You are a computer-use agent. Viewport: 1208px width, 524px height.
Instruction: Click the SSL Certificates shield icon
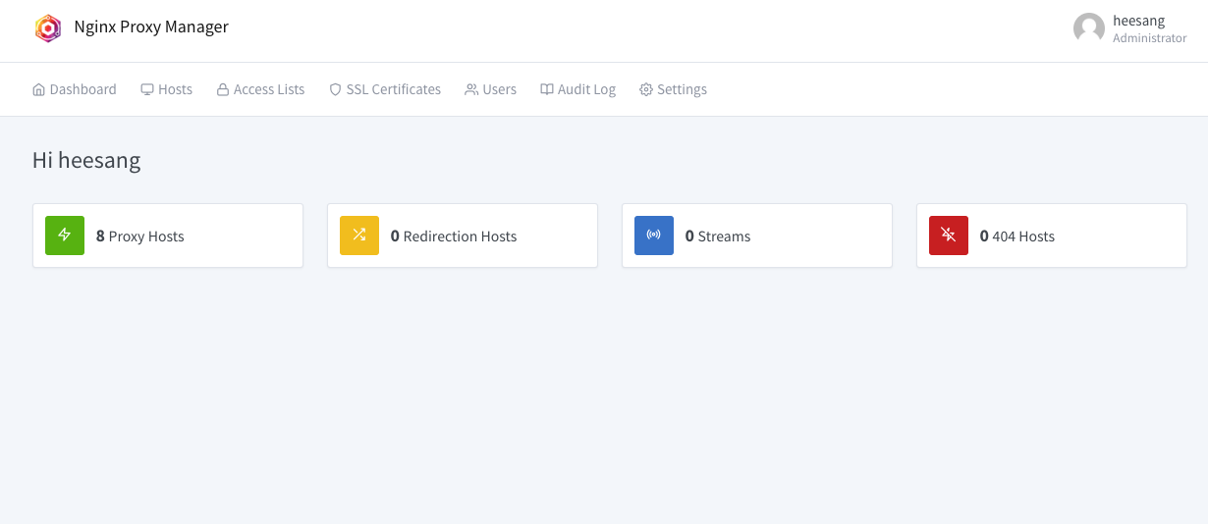pyautogui.click(x=335, y=89)
